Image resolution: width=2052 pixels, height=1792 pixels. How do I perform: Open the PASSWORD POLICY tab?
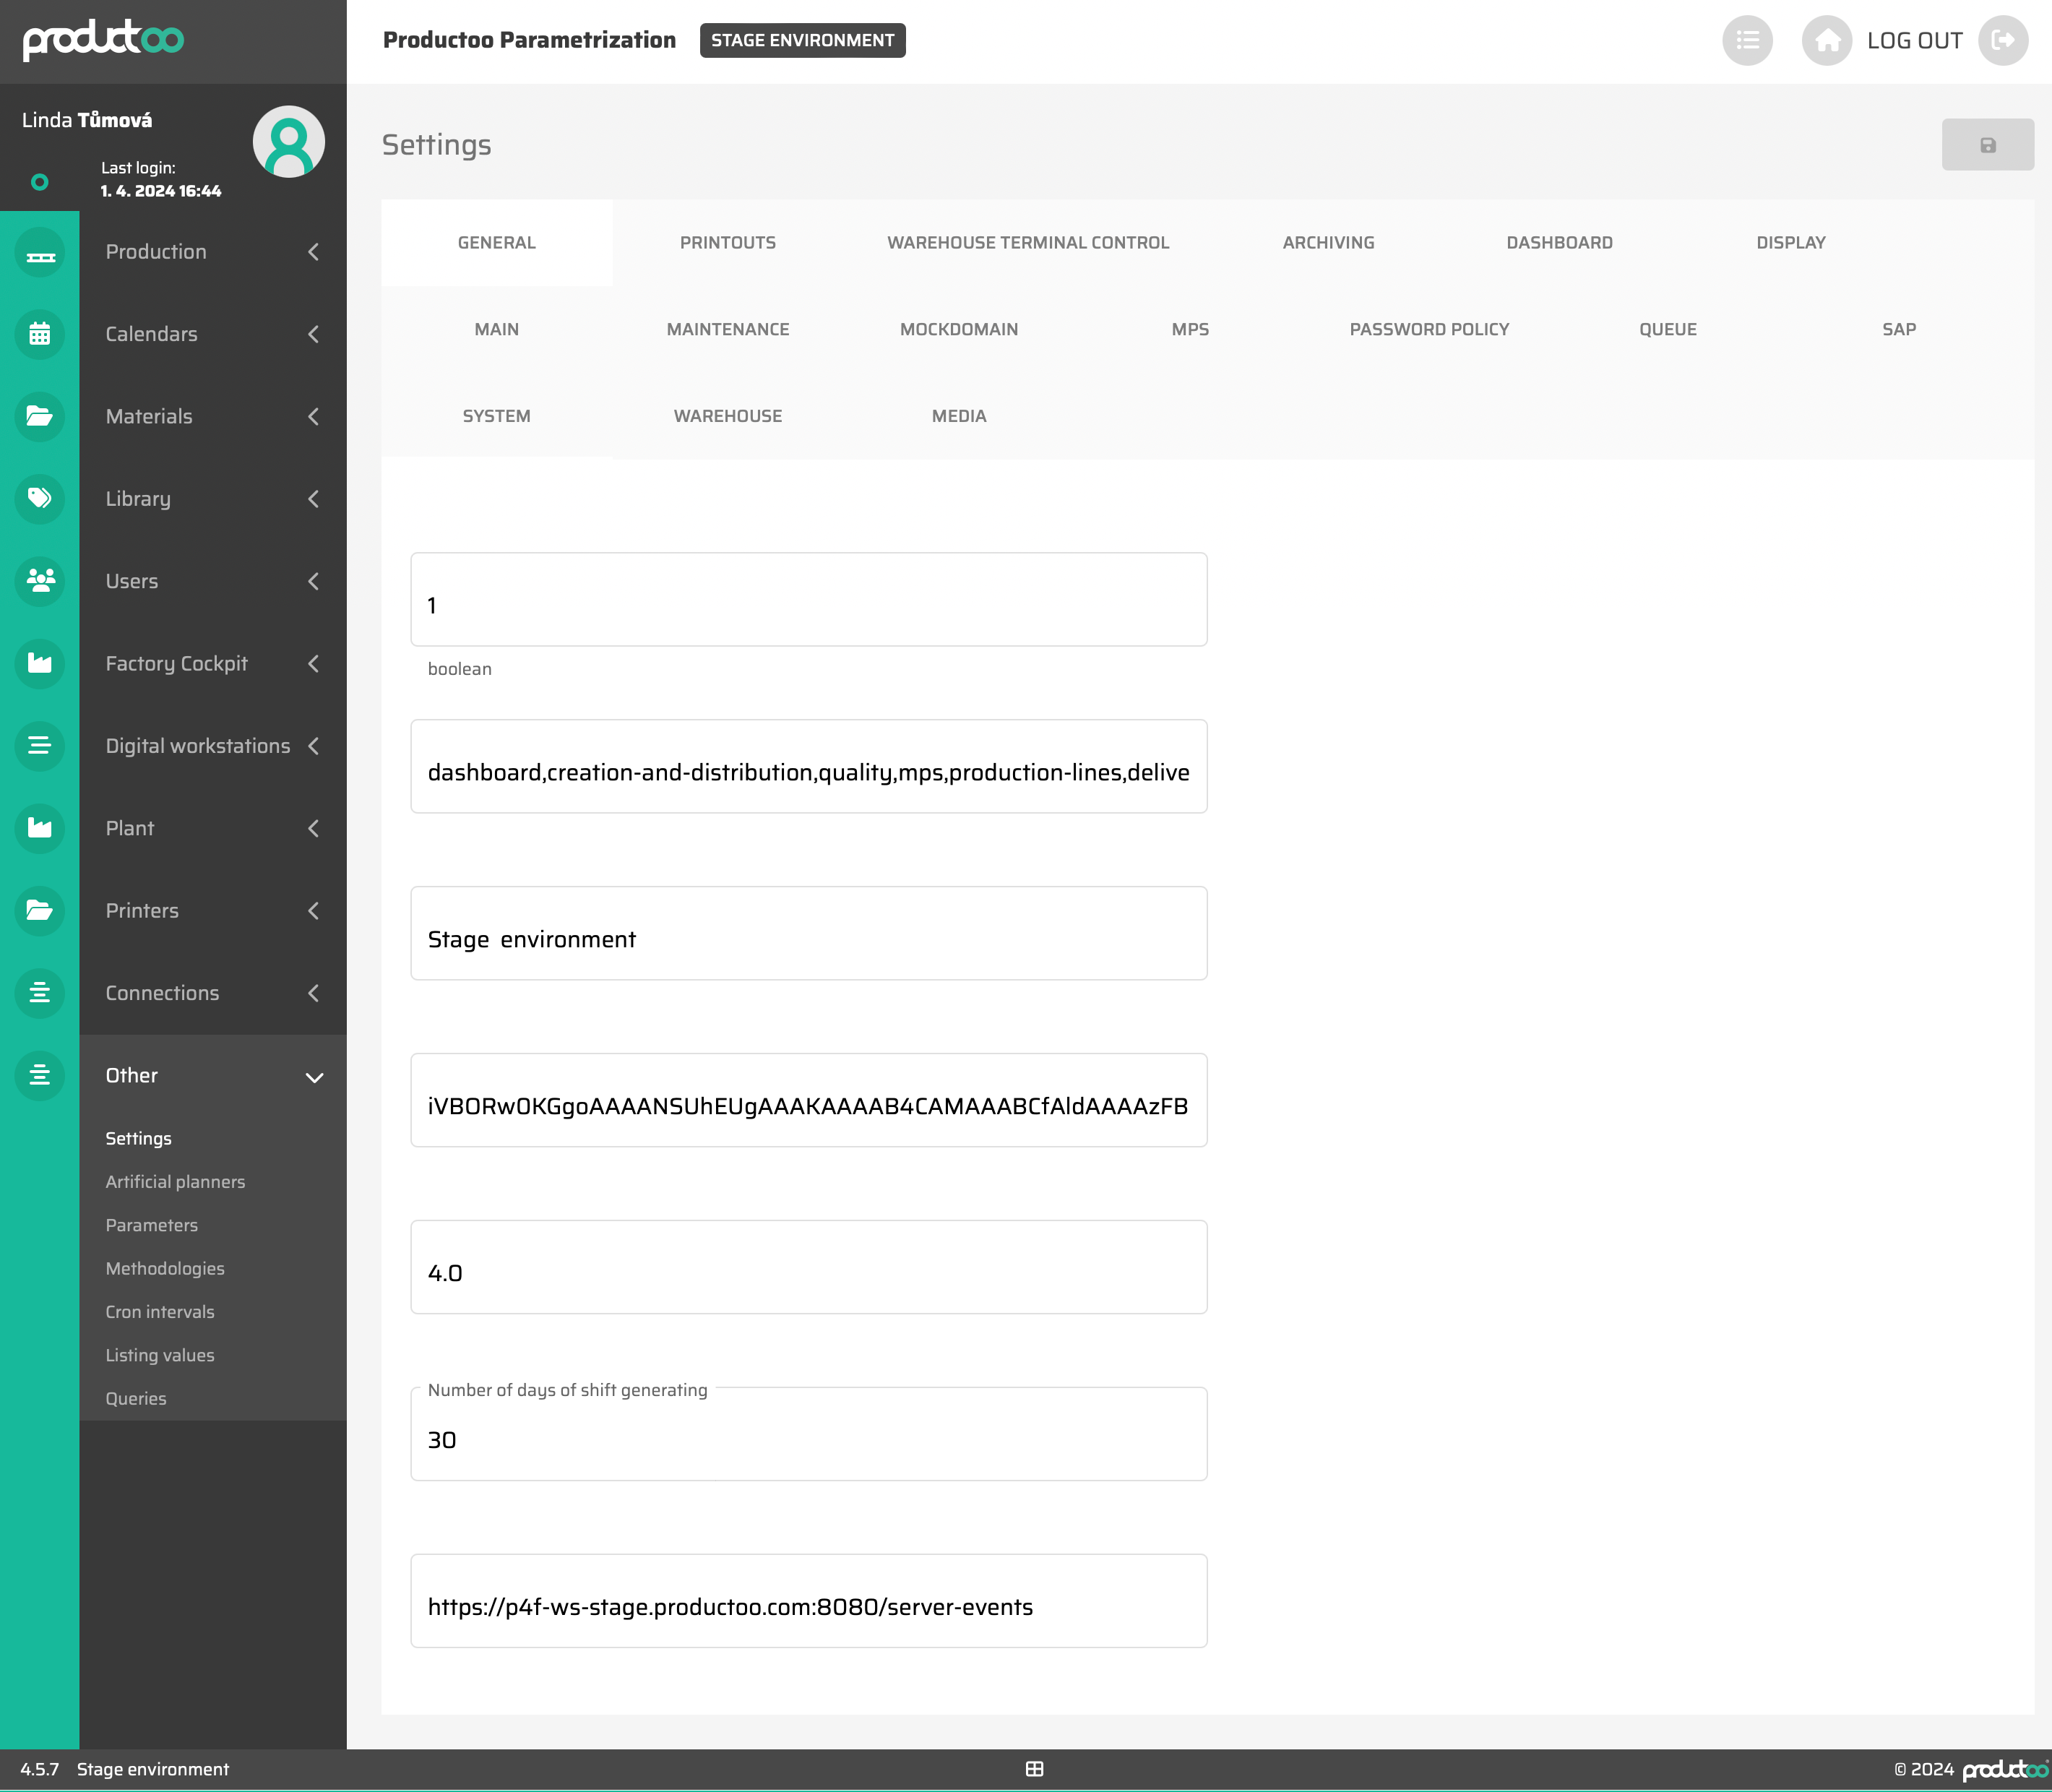[x=1428, y=330]
